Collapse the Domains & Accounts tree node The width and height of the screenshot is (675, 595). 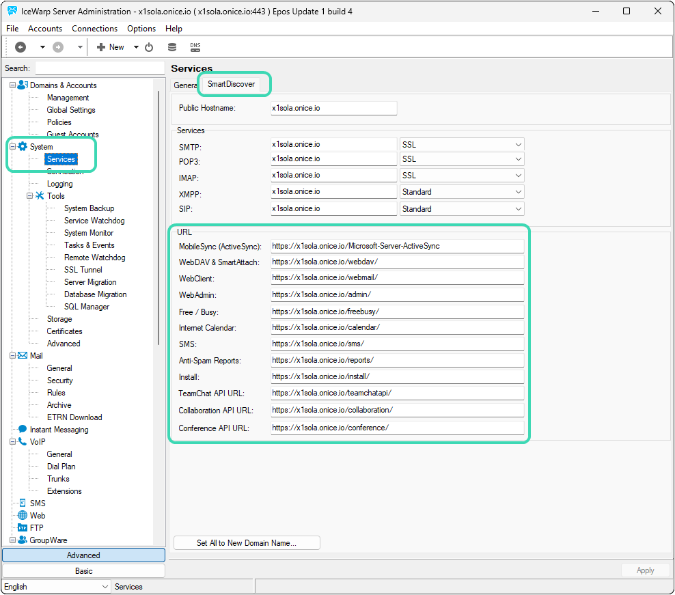click(12, 85)
